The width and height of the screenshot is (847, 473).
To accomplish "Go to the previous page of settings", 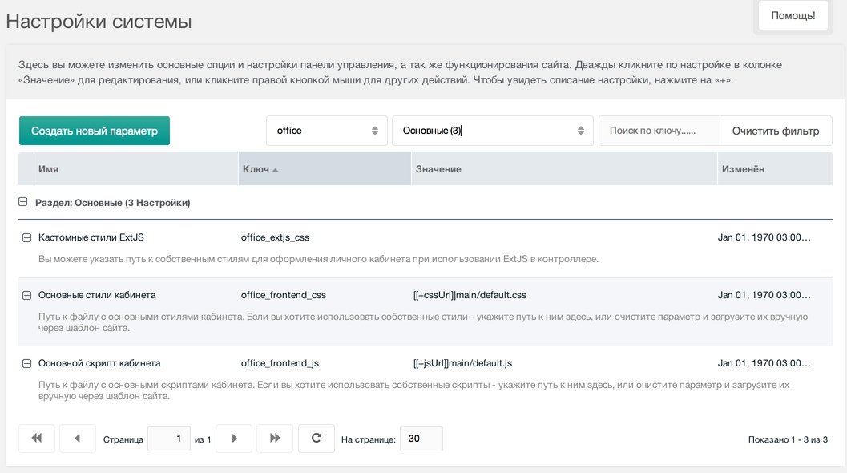I will pyautogui.click(x=77, y=439).
